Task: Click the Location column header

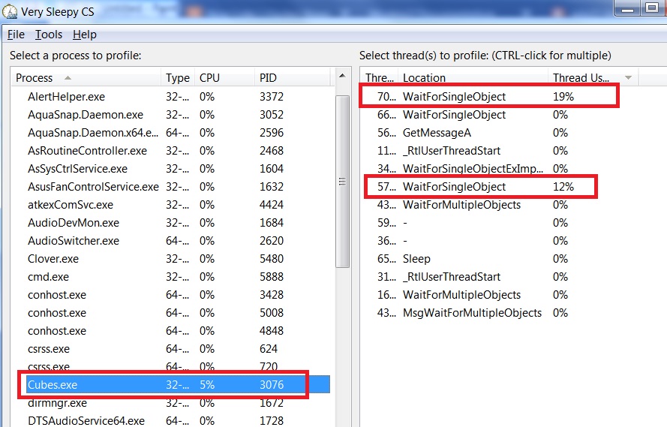Action: pos(424,78)
